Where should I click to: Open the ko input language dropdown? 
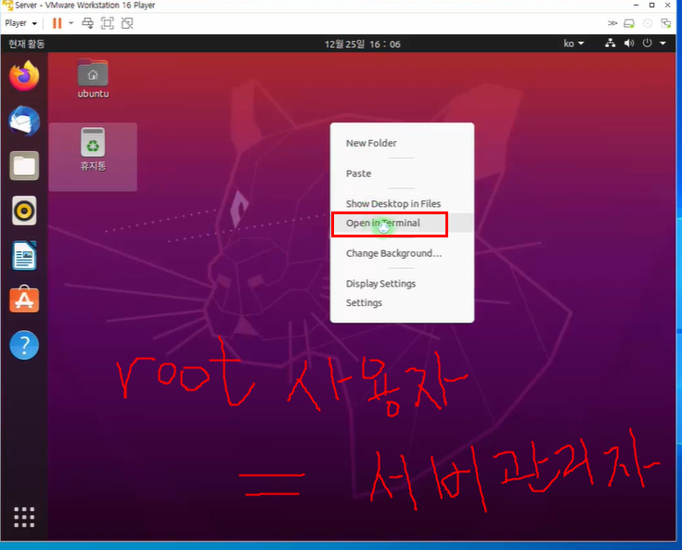pos(573,44)
